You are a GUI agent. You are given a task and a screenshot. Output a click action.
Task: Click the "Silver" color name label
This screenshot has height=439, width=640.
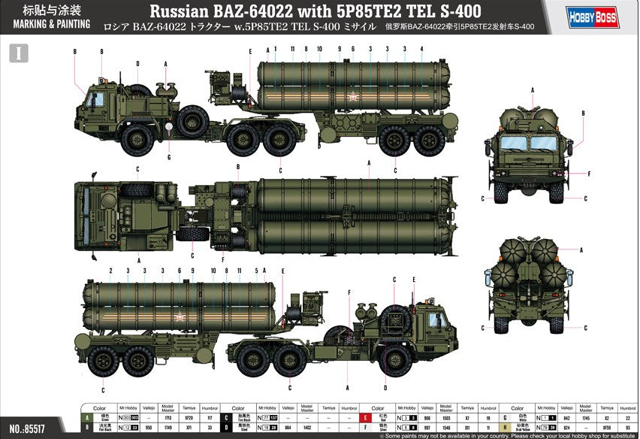click(x=383, y=429)
